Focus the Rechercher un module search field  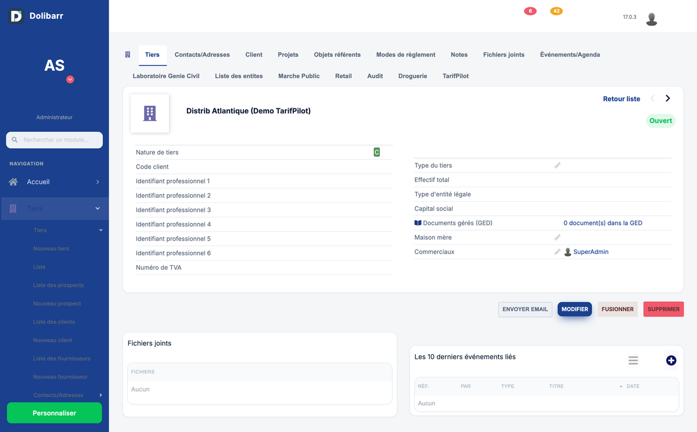pyautogui.click(x=55, y=140)
